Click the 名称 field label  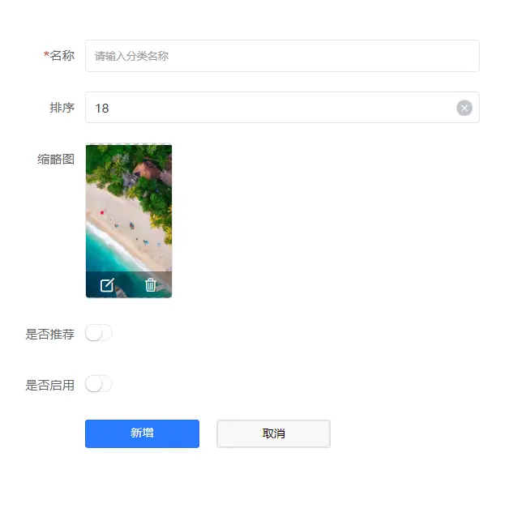(x=62, y=56)
